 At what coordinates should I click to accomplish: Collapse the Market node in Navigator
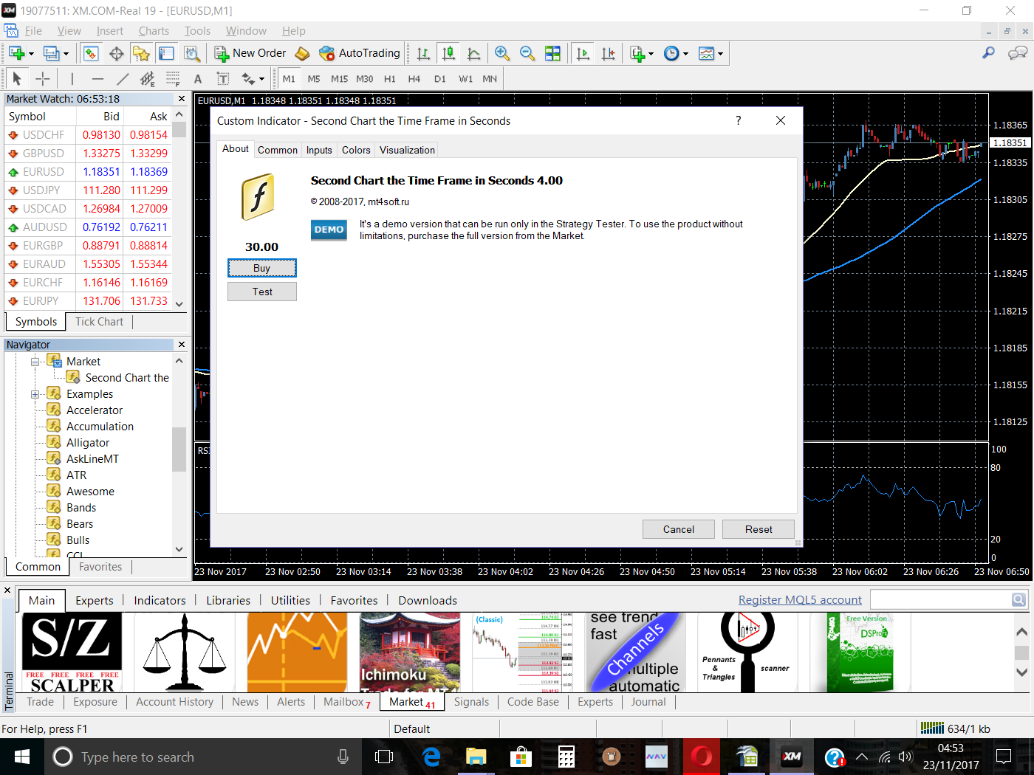click(35, 362)
